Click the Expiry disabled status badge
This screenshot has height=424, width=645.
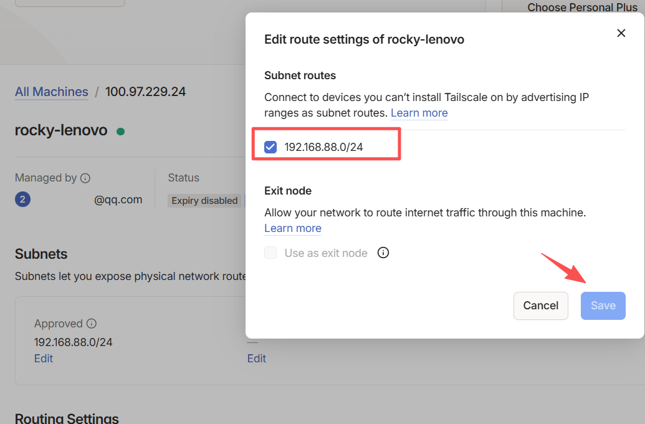(204, 201)
